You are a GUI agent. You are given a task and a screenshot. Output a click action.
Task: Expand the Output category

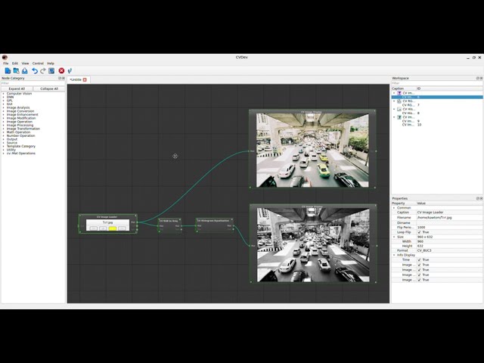pos(4,139)
